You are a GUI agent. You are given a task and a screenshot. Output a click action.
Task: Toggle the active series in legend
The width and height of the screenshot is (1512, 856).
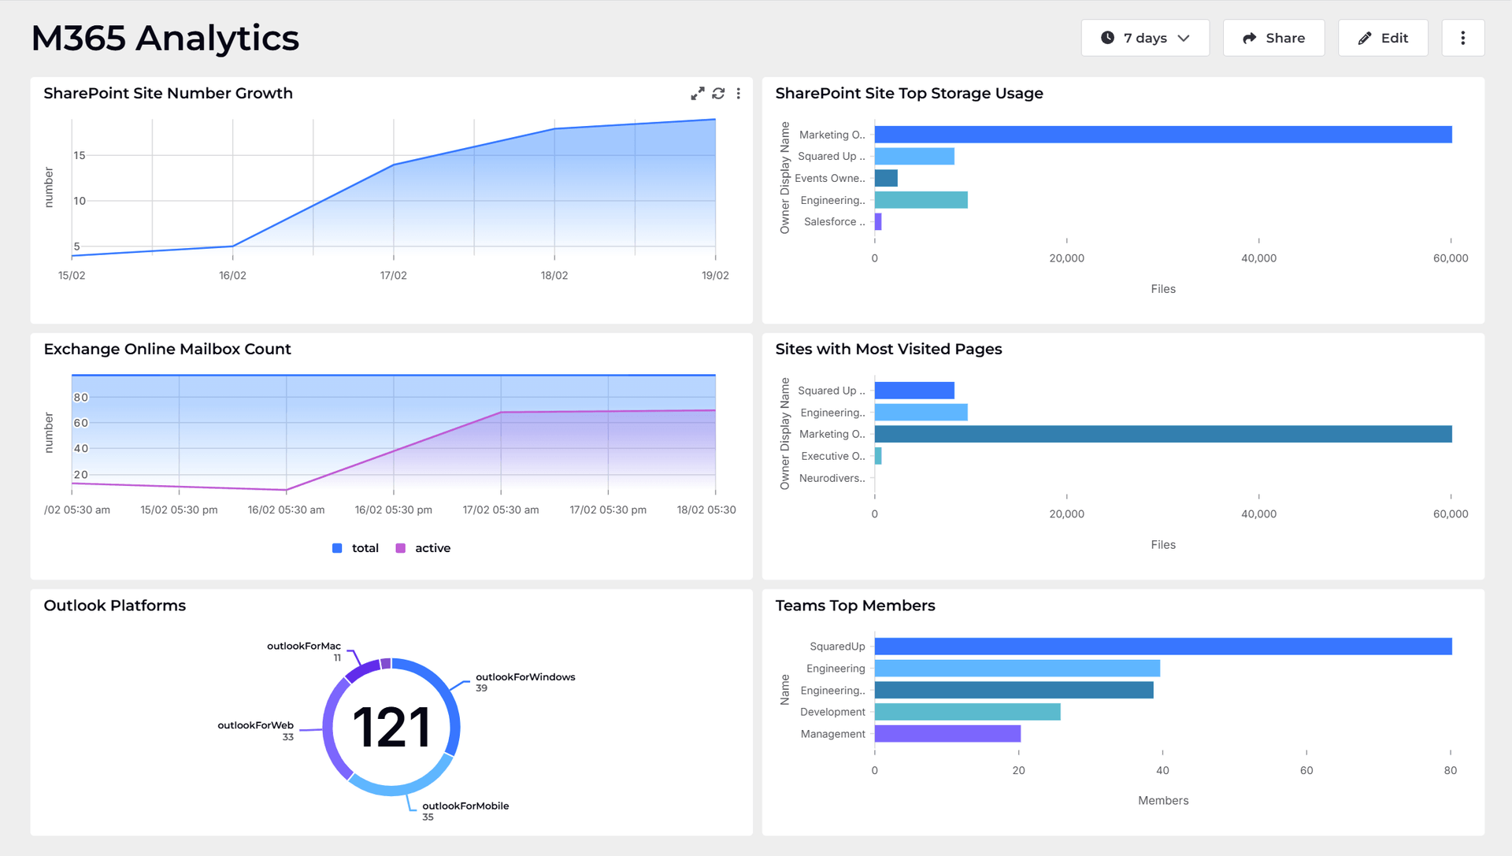click(x=432, y=548)
